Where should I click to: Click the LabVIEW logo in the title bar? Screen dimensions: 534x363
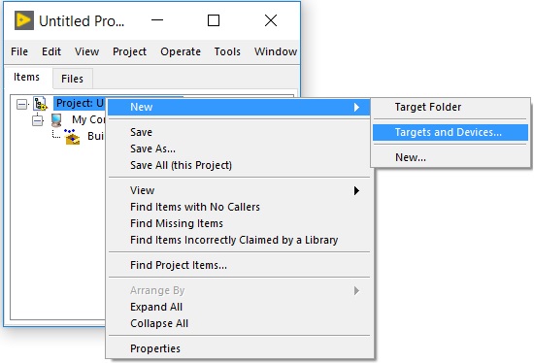(x=24, y=20)
